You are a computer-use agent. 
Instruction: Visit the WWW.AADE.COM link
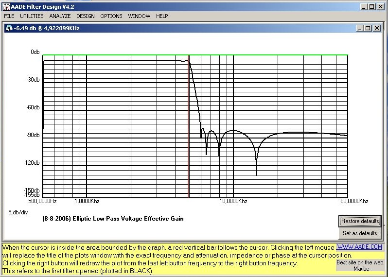point(360,247)
